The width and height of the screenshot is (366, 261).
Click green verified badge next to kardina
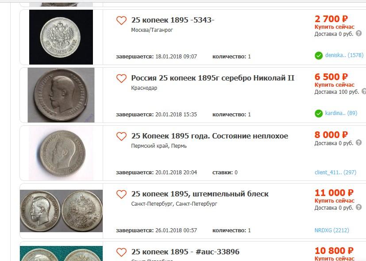319,114
